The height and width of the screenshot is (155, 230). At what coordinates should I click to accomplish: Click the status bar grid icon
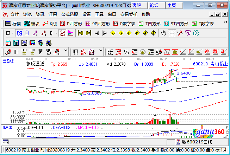pos(6,142)
